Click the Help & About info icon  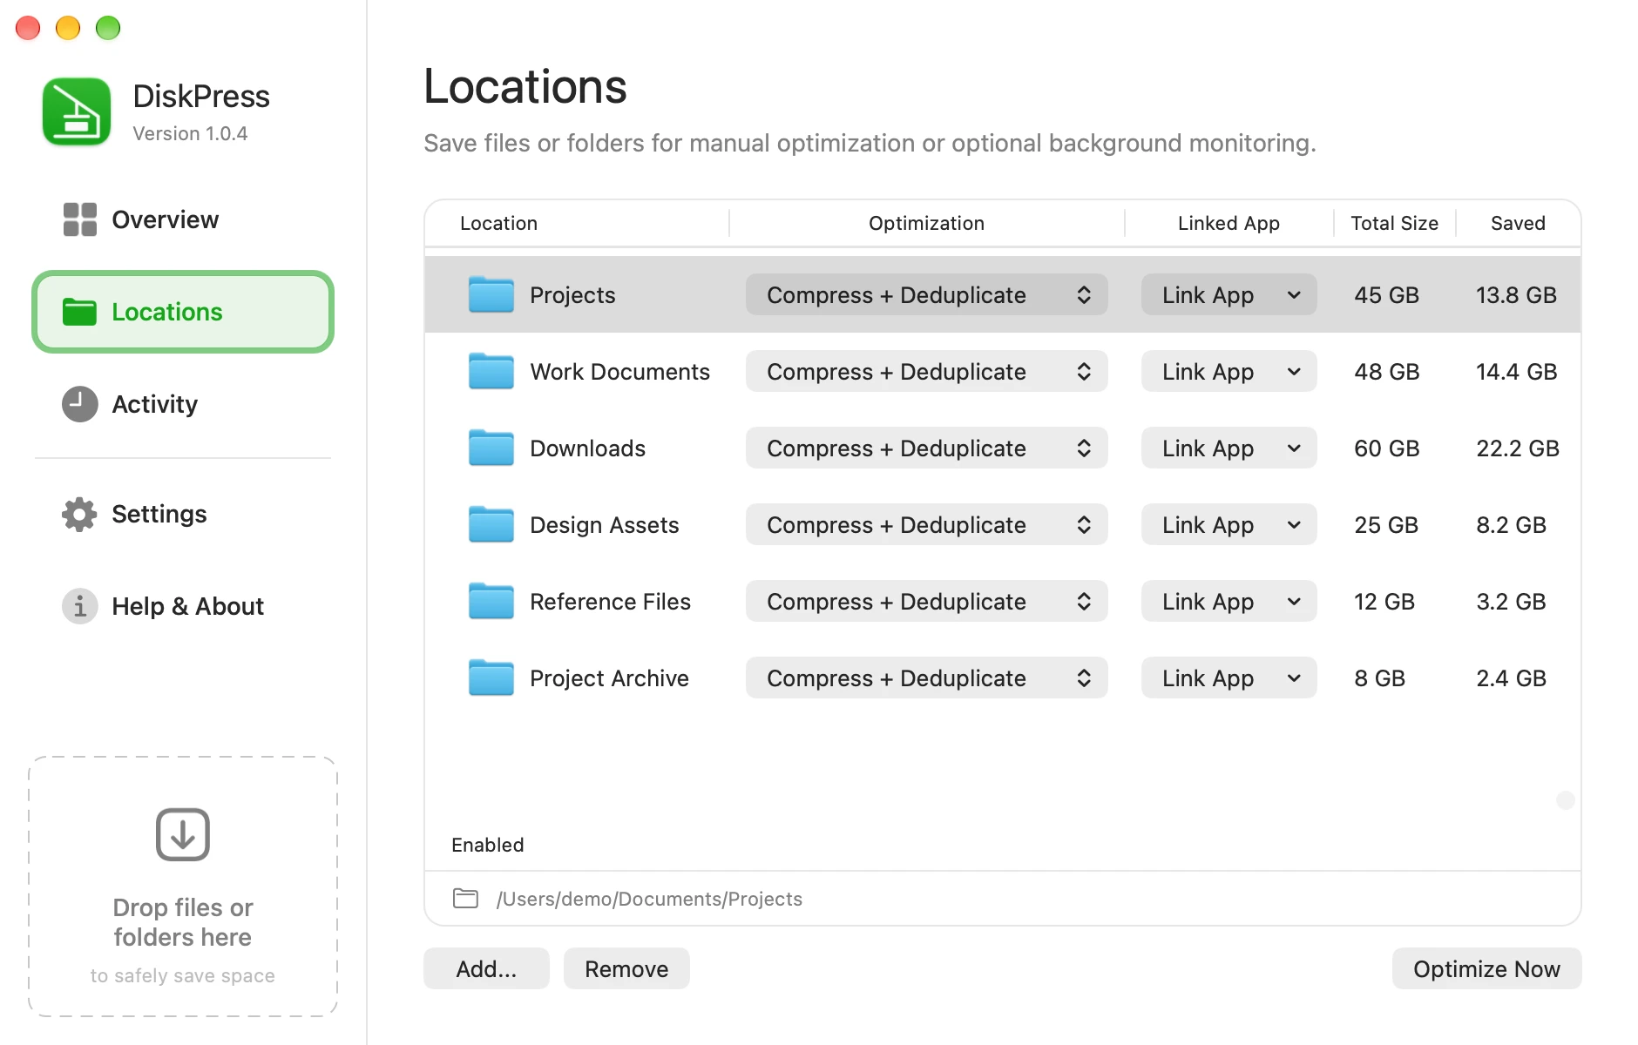(x=79, y=606)
